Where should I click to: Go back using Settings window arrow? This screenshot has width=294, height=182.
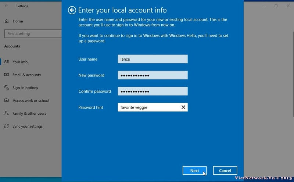(7, 6)
